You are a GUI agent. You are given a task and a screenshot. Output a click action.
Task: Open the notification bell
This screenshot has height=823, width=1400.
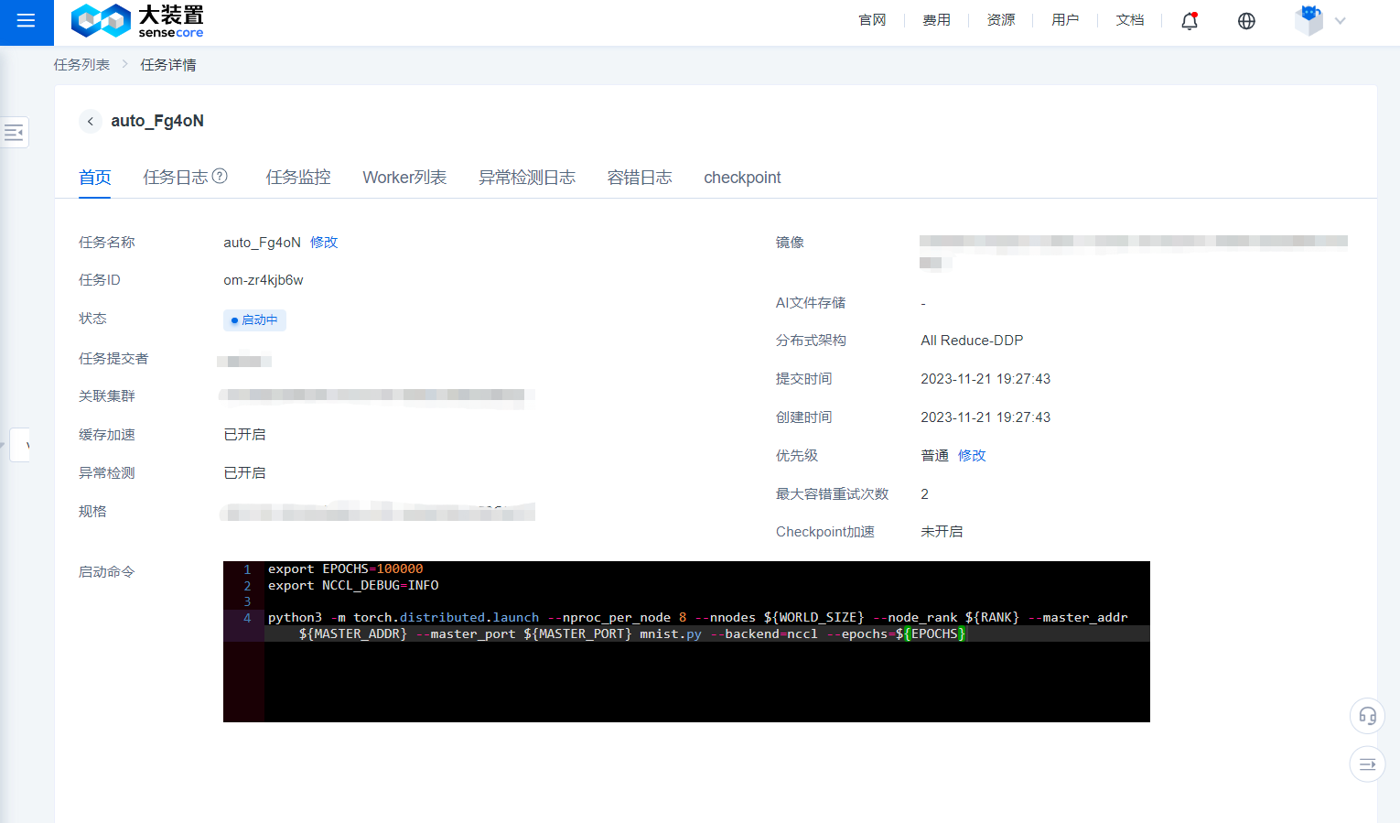[1189, 21]
